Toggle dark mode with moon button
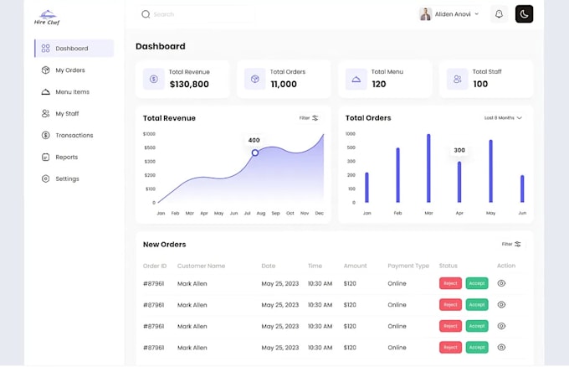Screen dimensions: 569x367 click(x=524, y=14)
